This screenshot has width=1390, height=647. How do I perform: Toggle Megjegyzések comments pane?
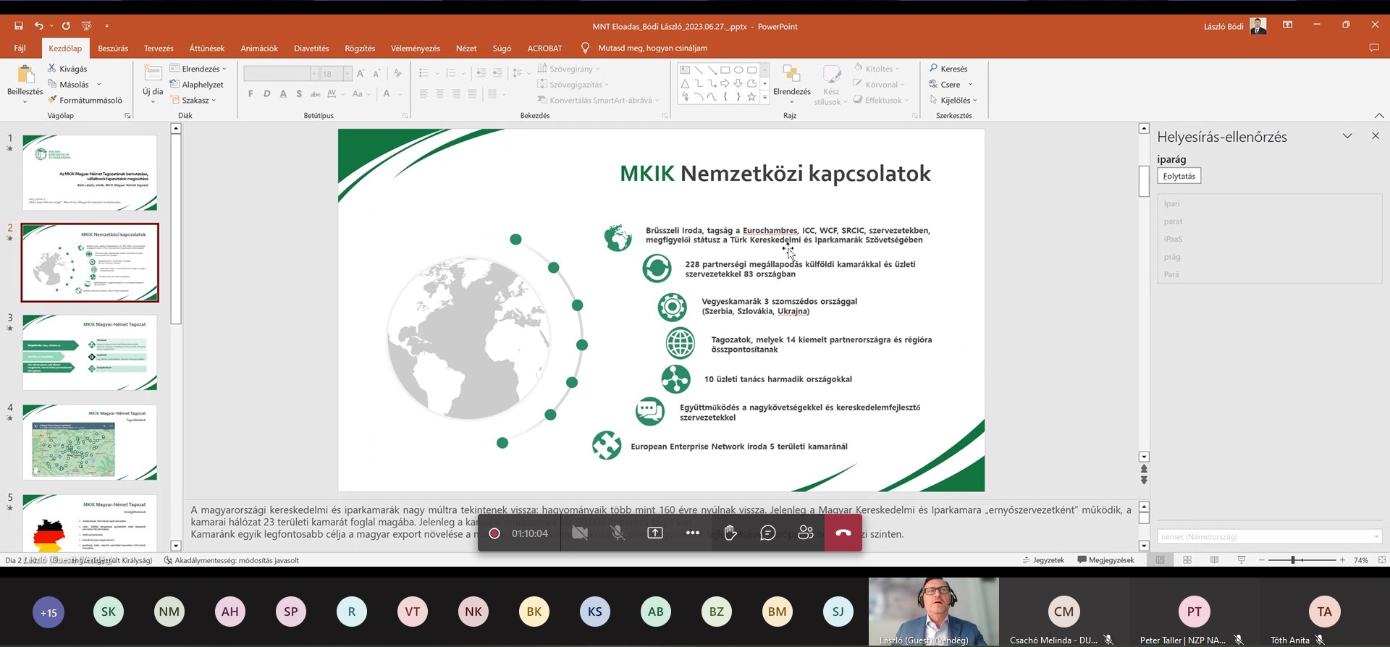[x=1105, y=560]
